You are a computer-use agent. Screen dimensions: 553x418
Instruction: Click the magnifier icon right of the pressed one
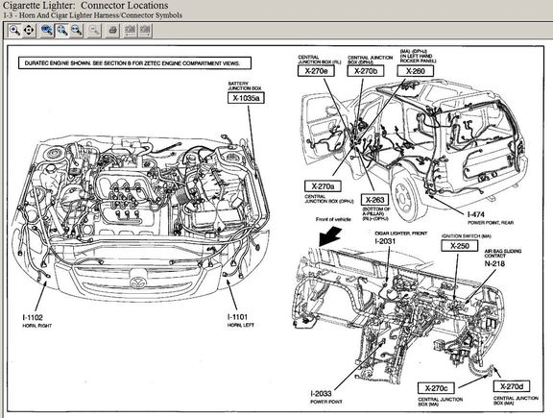click(x=77, y=31)
